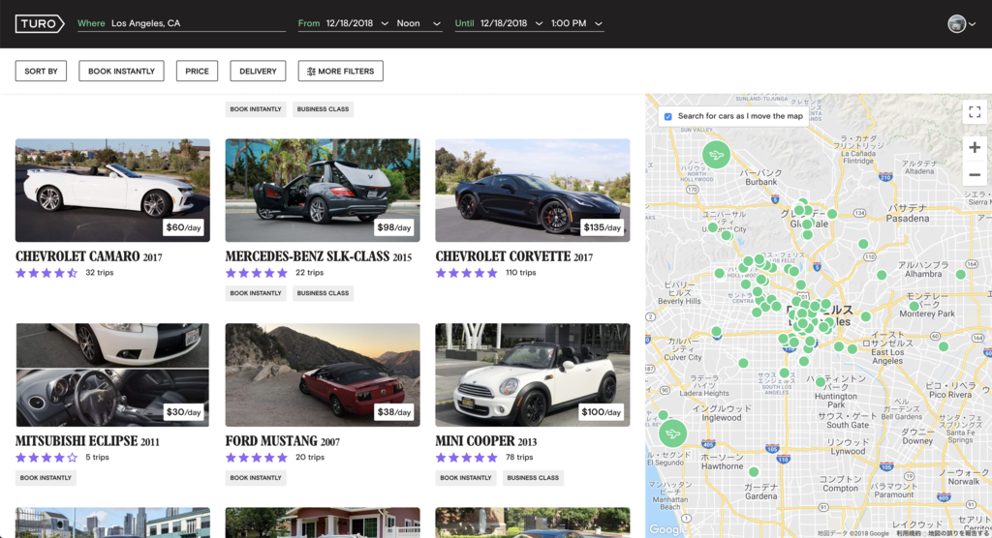Click Business Class tag under Mini Cooper
This screenshot has width=992, height=538.
(533, 478)
